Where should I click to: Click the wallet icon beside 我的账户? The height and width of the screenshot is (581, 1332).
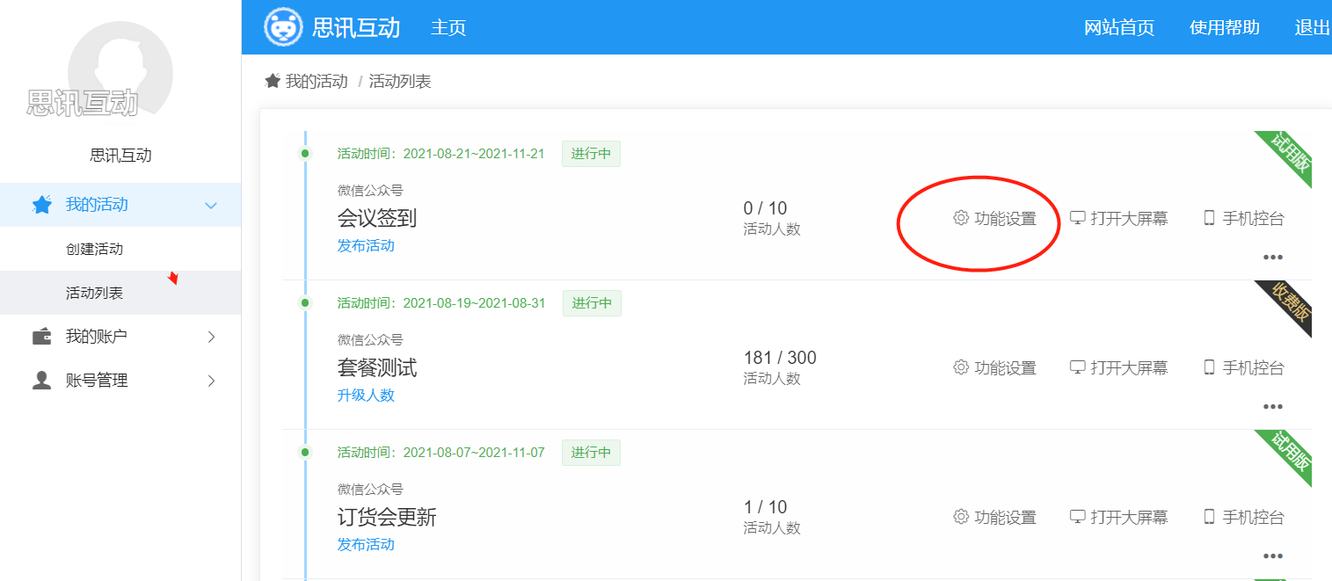tap(41, 337)
